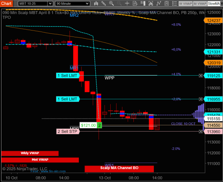
Task: Click the 124237 orange price marker
Action: [213, 20]
